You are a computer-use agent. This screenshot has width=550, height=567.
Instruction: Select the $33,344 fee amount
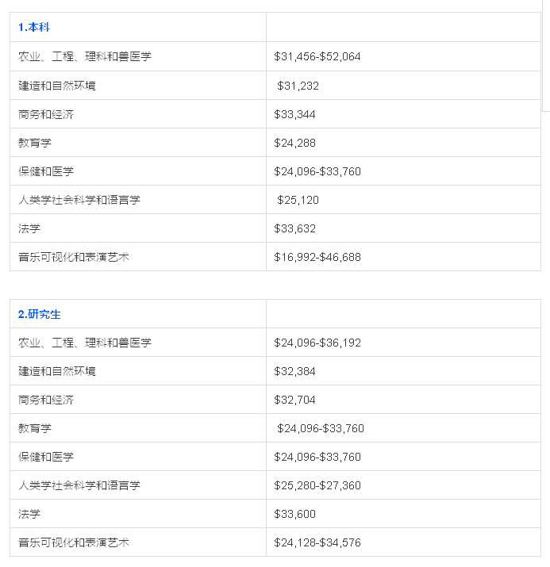coord(294,114)
